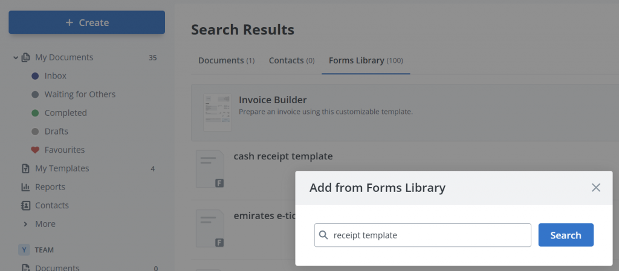Open the Drafts folder

(56, 131)
